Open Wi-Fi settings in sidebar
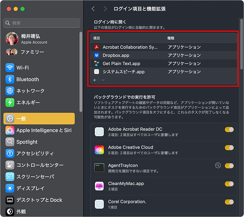The height and width of the screenshot is (217, 244). [x=39, y=68]
